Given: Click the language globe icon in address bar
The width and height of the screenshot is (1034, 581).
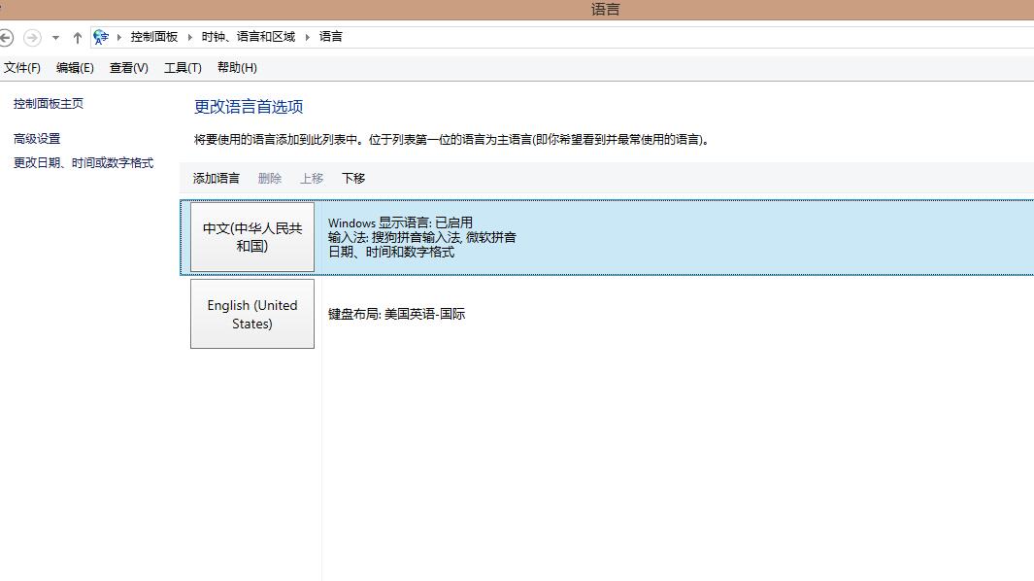Looking at the screenshot, I should point(101,37).
